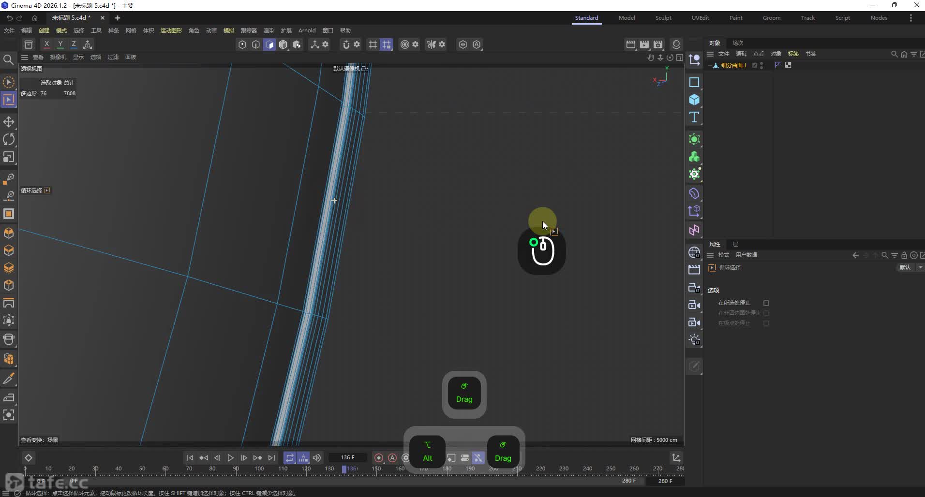Viewport: 925px width, 497px height.
Task: Enable record active objects button
Action: 379,458
